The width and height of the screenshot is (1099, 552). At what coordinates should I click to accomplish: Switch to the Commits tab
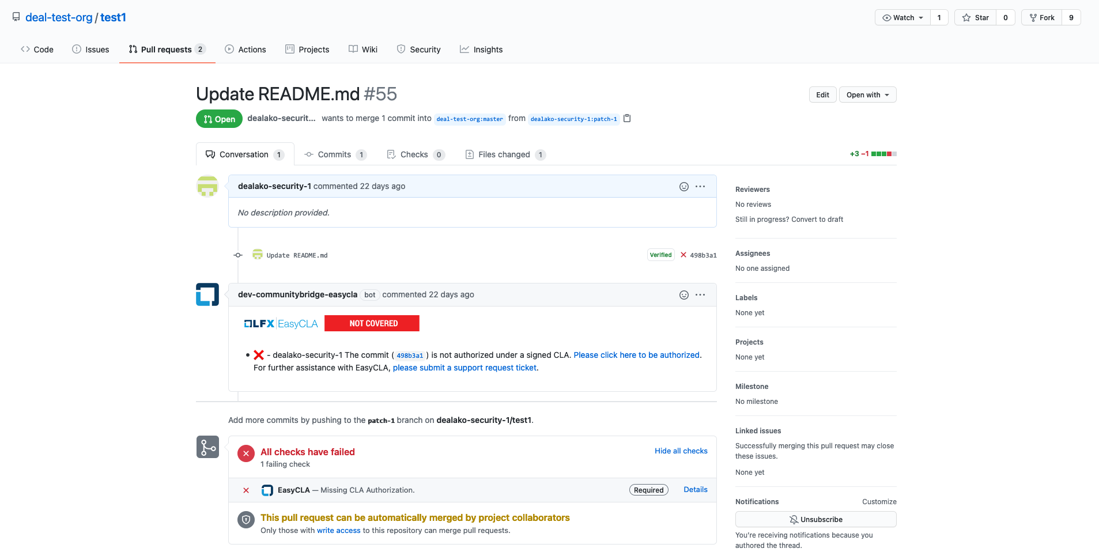point(335,154)
